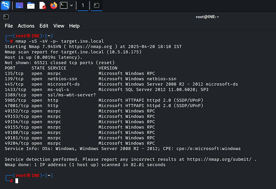Click the https://nmap.org URL in the output
Image resolution: width=276 pixels, height=189 pixels.
[90, 47]
